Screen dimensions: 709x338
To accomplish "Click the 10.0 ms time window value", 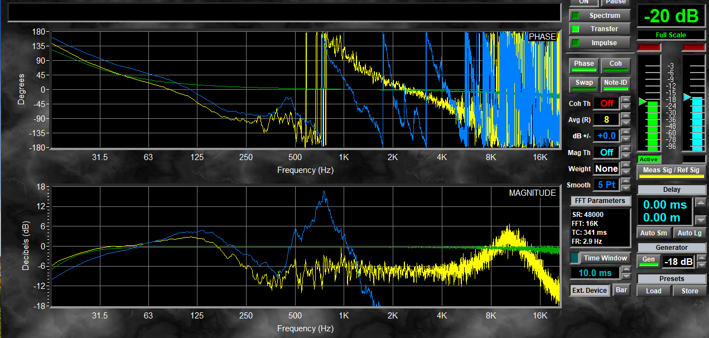I will click(x=595, y=273).
